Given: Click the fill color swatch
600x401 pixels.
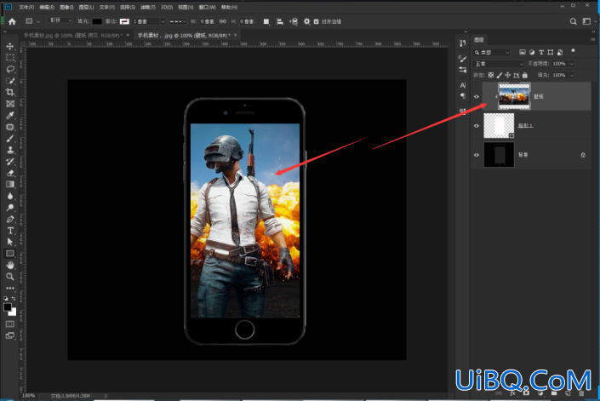Looking at the screenshot, I should 97,21.
